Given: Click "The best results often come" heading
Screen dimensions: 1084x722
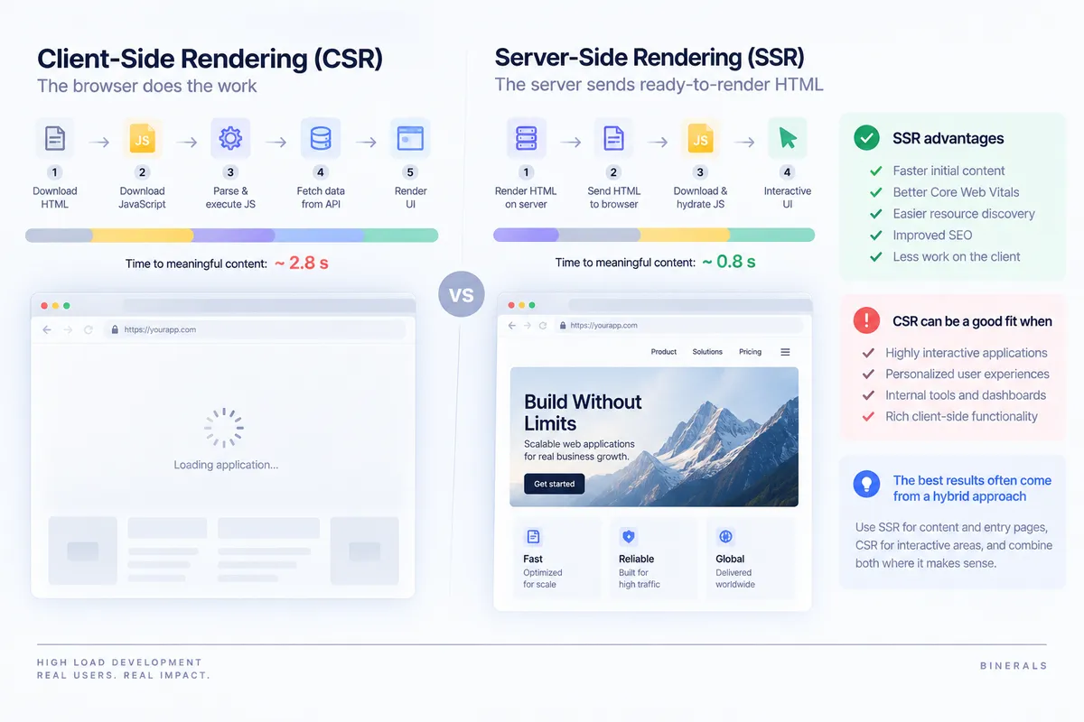Looking at the screenshot, I should 972,480.
